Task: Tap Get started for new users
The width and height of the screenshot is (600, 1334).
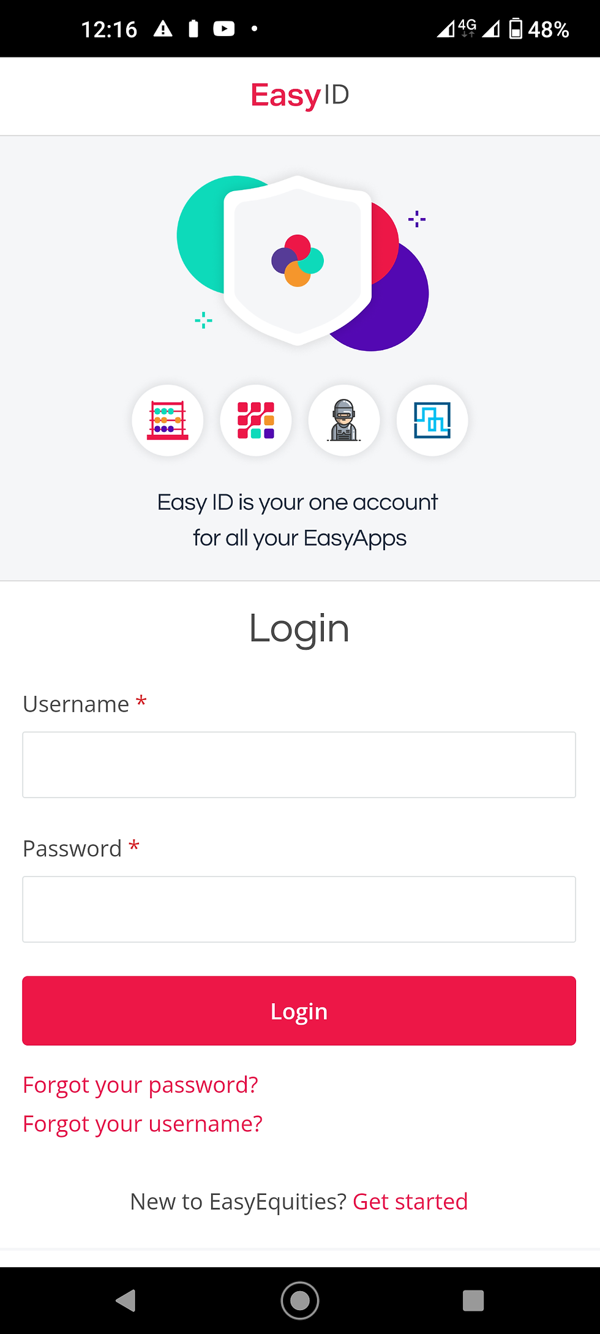Action: [x=410, y=1201]
